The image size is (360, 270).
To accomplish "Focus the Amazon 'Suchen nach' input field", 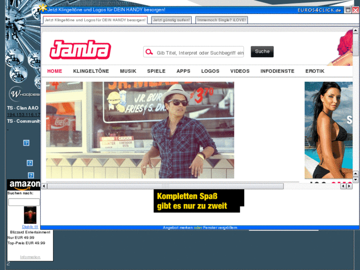I will click(x=24, y=202).
